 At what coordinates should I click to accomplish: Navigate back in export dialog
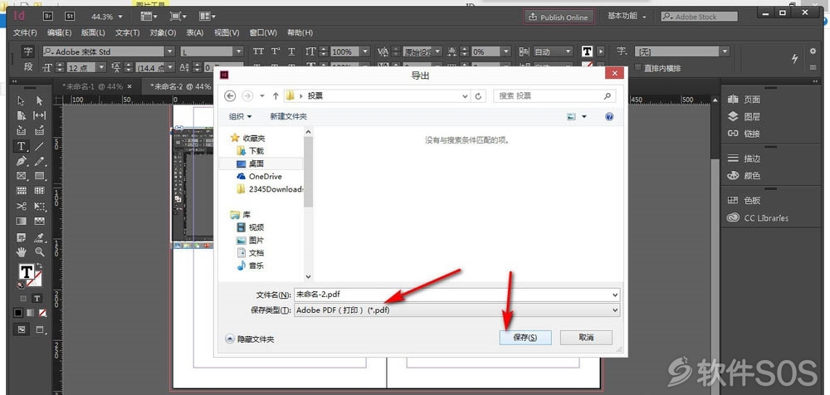pyautogui.click(x=230, y=95)
